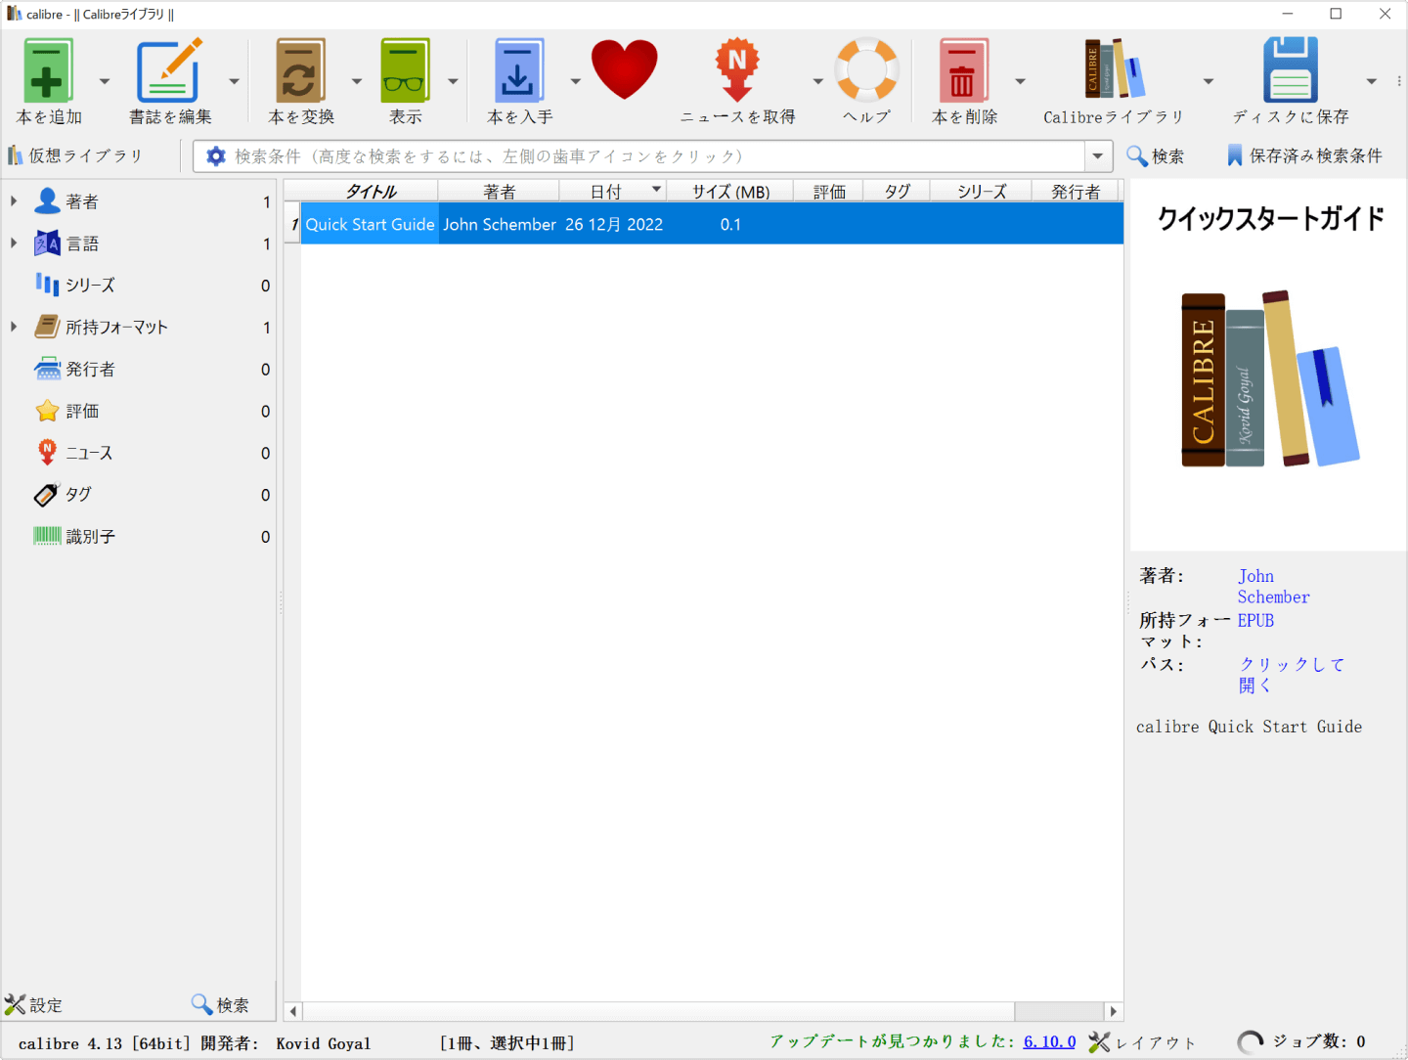Image resolution: width=1408 pixels, height=1060 pixels.
Task: Open the dropdown arrow beside 本を追加
Action: click(x=105, y=81)
